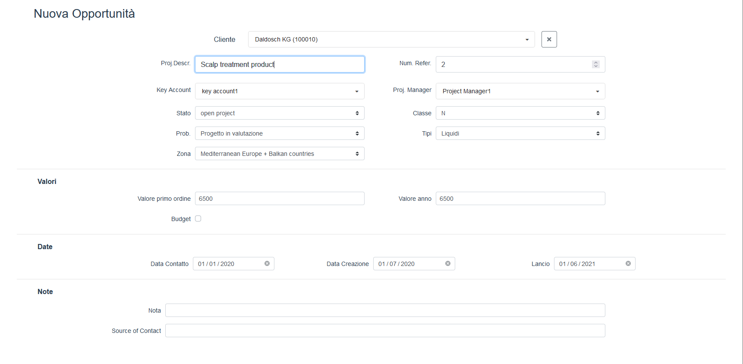The height and width of the screenshot is (364, 743).
Task: Clear the Data Creazione date
Action: pos(448,263)
